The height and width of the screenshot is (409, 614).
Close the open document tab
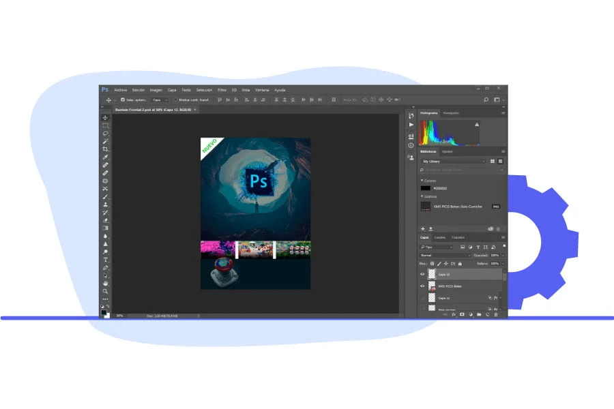tap(195, 110)
